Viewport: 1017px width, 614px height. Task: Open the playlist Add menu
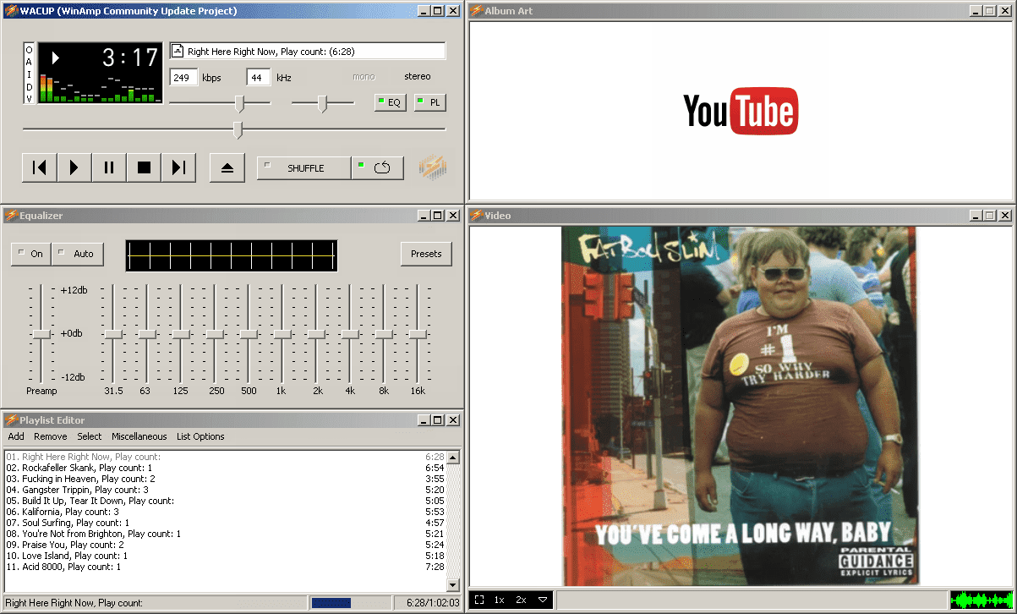[16, 436]
